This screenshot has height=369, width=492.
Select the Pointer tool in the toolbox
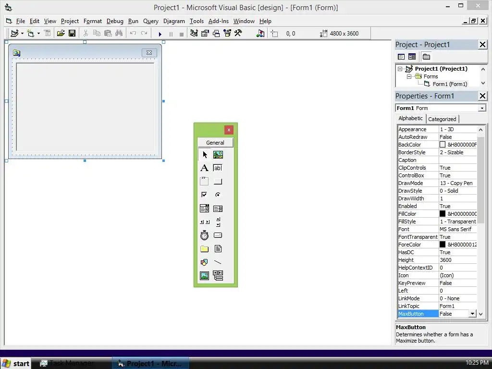tap(205, 155)
